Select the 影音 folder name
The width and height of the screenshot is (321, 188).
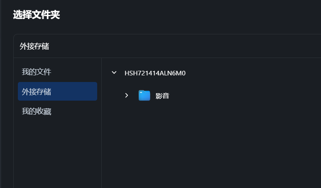(x=162, y=96)
